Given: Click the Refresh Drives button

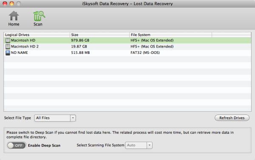Looking at the screenshot, I should 232,118.
